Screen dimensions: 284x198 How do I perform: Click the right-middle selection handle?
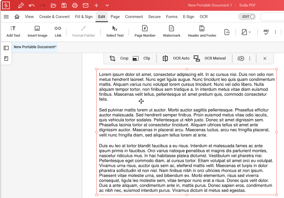point(276,132)
